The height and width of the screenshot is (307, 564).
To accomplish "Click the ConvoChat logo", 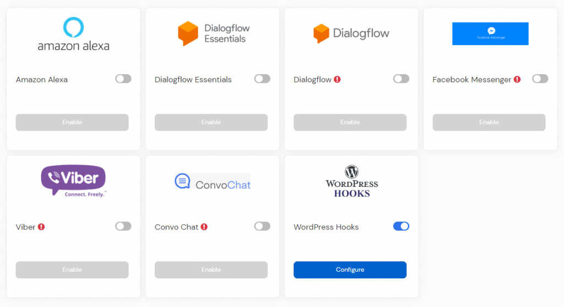I will coord(213,181).
